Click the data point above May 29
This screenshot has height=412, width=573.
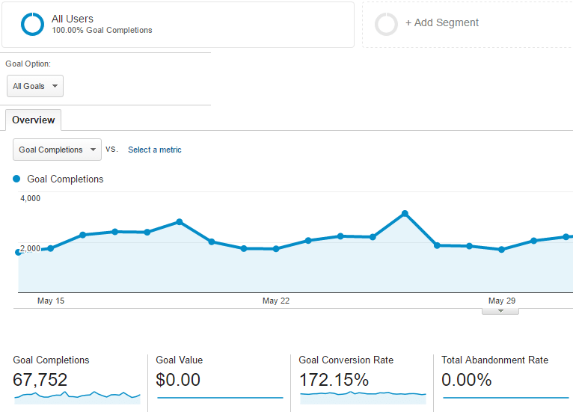pyautogui.click(x=501, y=250)
